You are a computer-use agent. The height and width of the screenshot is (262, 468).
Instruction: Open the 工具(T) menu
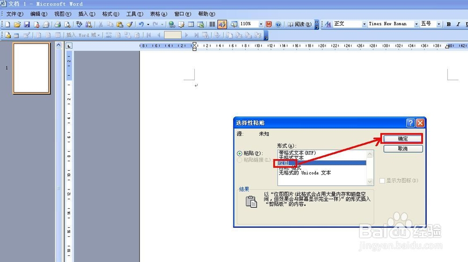tap(135, 14)
